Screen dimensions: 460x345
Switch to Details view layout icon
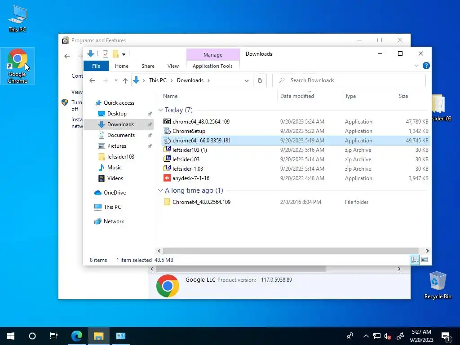(415, 260)
